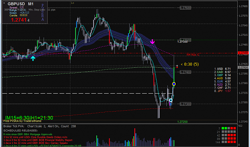Click the first grey square in row 21

coord(223,132)
